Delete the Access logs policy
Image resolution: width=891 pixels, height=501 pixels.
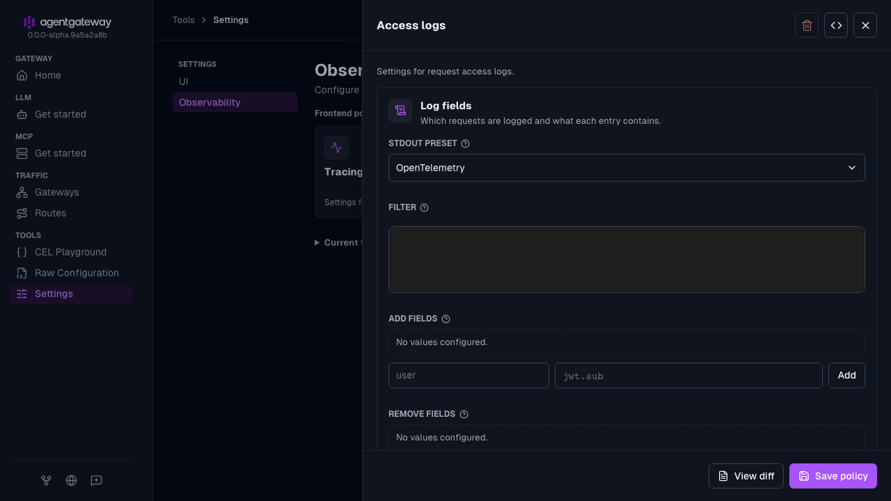(x=807, y=25)
